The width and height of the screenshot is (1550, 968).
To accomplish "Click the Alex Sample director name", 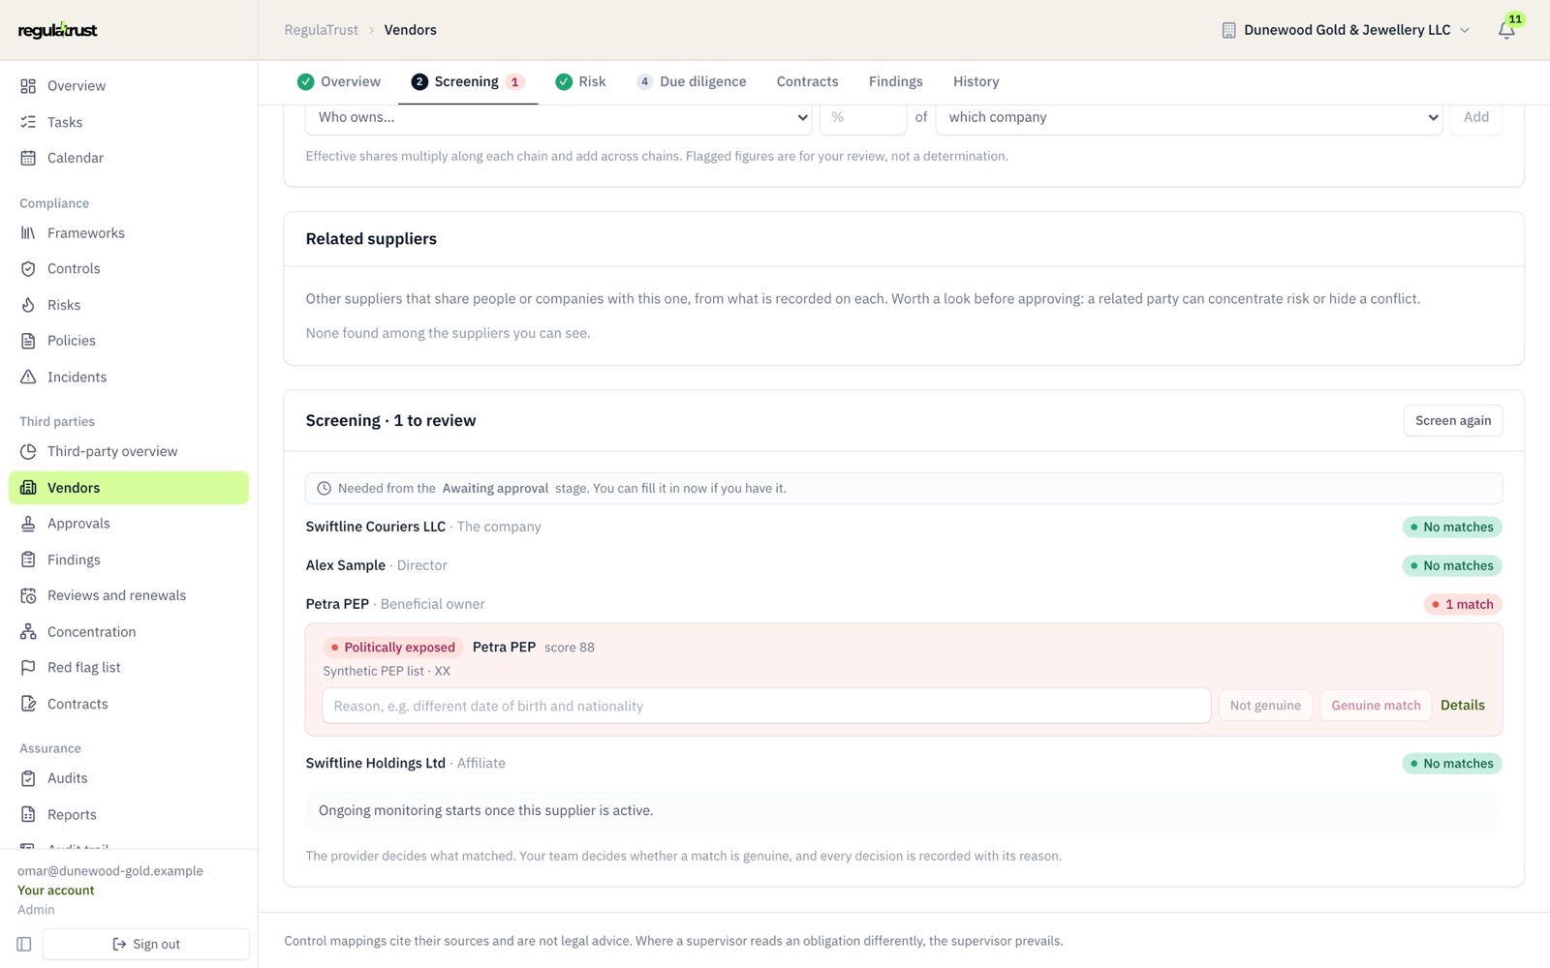I will coord(346,565).
